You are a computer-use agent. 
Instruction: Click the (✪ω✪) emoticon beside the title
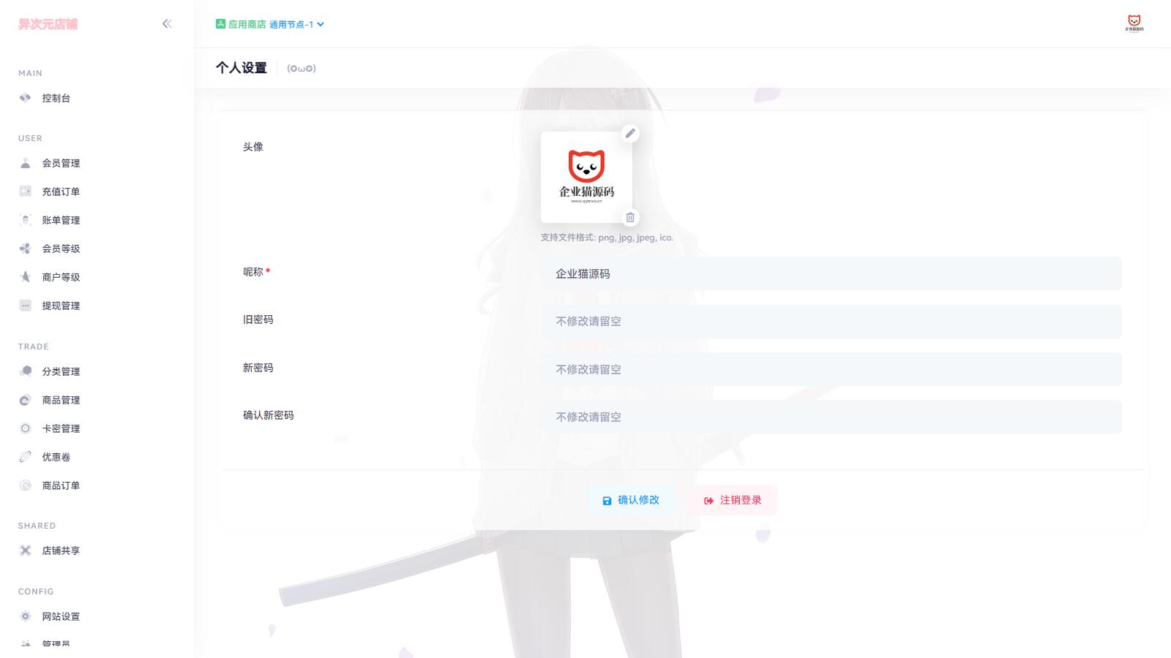click(302, 69)
